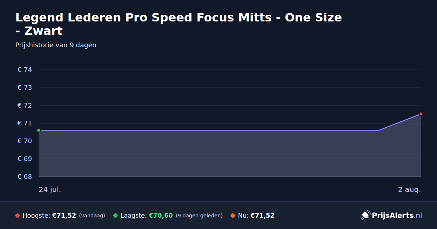Click the € 74 axis label
The height and width of the screenshot is (229, 437).
pos(25,70)
